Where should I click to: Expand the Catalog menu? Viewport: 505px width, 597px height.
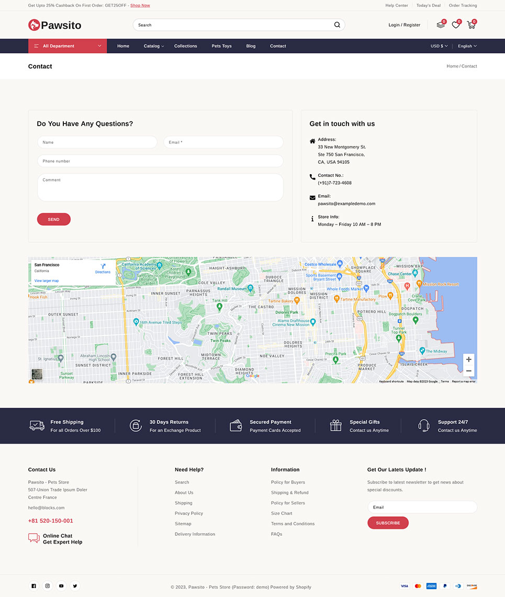153,46
